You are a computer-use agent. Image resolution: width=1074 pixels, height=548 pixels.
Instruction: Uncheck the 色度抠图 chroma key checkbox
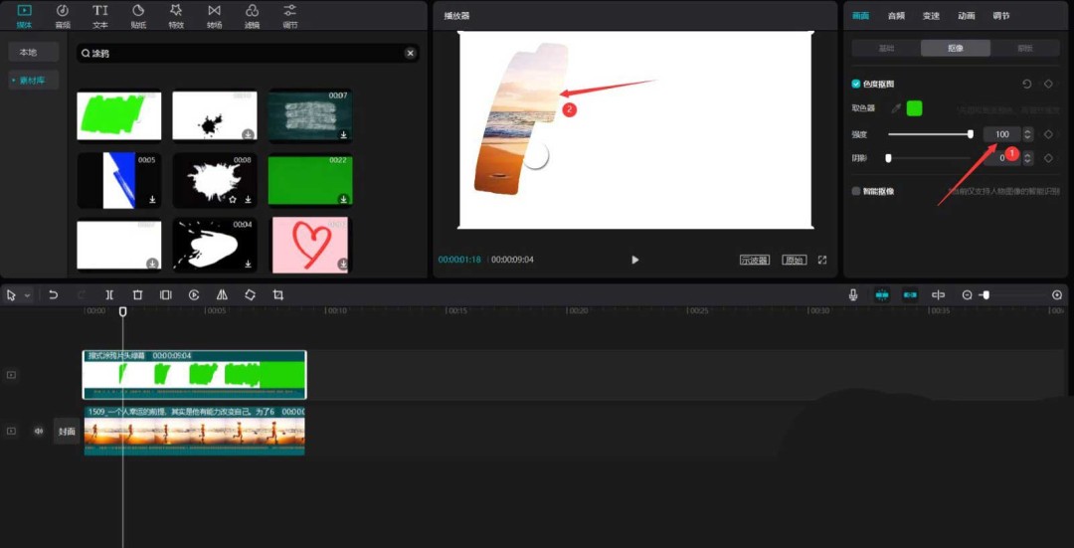pos(856,85)
